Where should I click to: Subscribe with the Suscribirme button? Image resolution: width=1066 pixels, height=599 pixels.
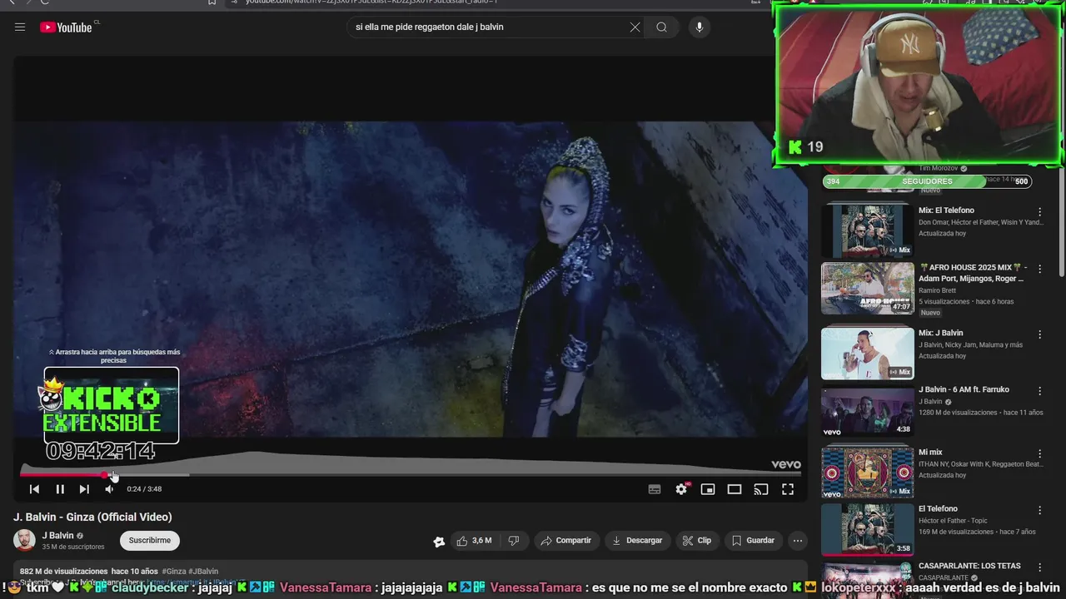pos(150,541)
